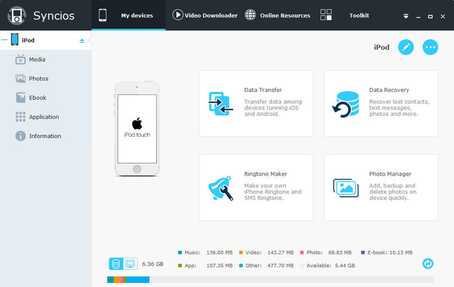
Task: Click the Information circle icon
Action: coord(20,136)
